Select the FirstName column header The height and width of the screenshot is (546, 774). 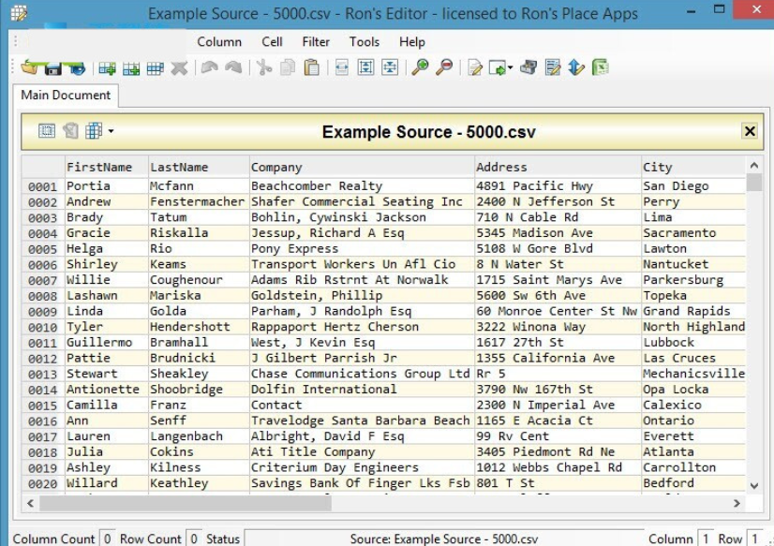[107, 168]
